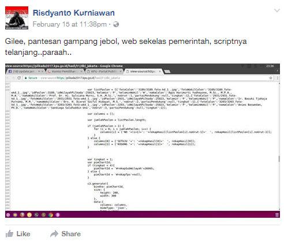
Task: Like the post
Action: tap(18, 234)
